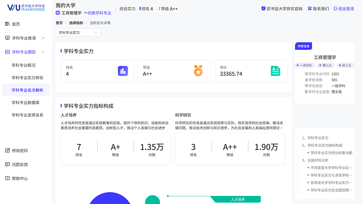Jump to 各等级大学学科专业实力… outline item
Image resolution: width=362 pixels, height=204 pixels.
(332, 183)
